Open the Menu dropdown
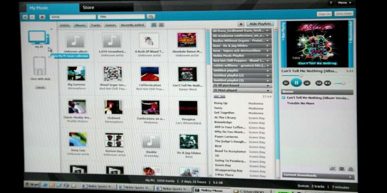Viewport: 387px width, 193px height. pos(344,3)
